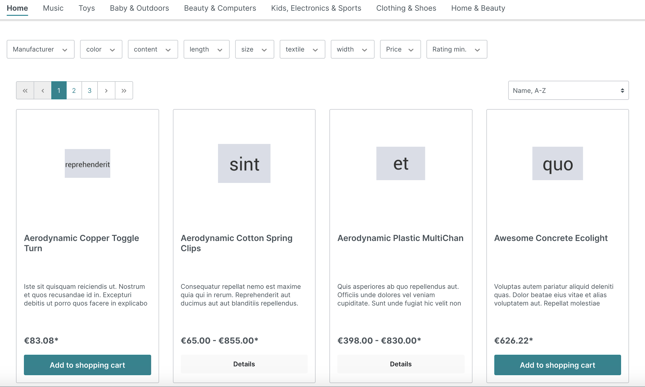Click Details for Aerodynamic Cotton Spring Clips

[x=244, y=364]
